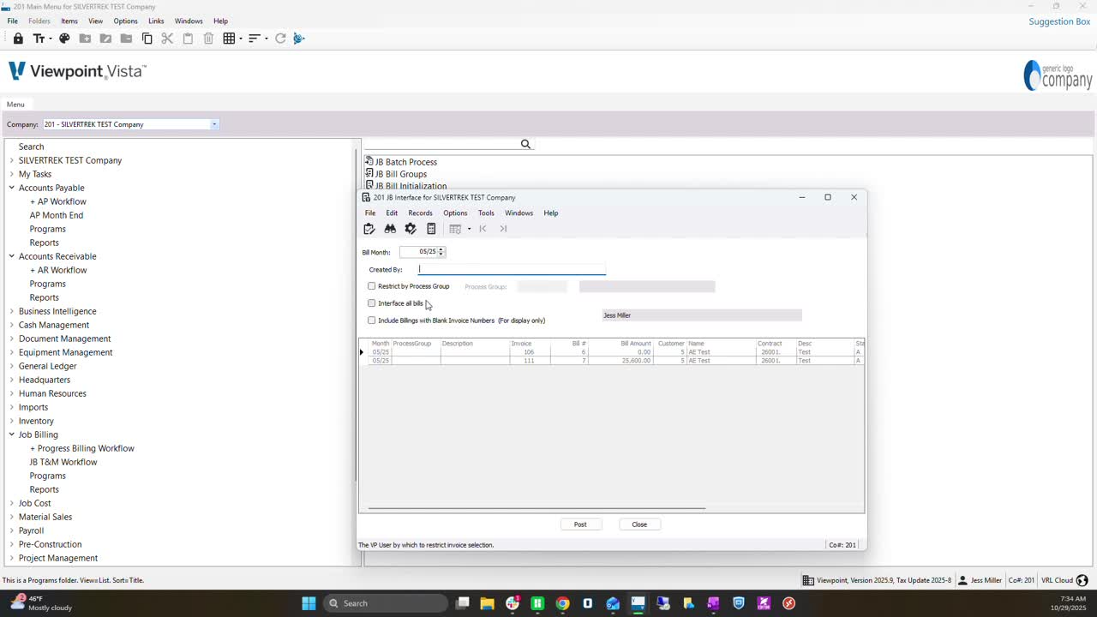The height and width of the screenshot is (617, 1097).
Task: Click the horizontal scrollbar of the bills grid
Action: coord(537,508)
